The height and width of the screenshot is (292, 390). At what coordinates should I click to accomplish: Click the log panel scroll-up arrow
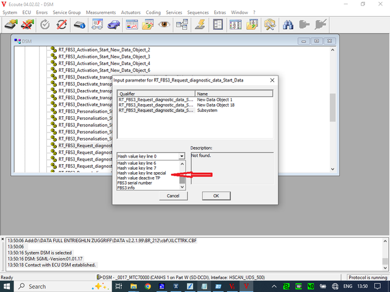pos(385,241)
